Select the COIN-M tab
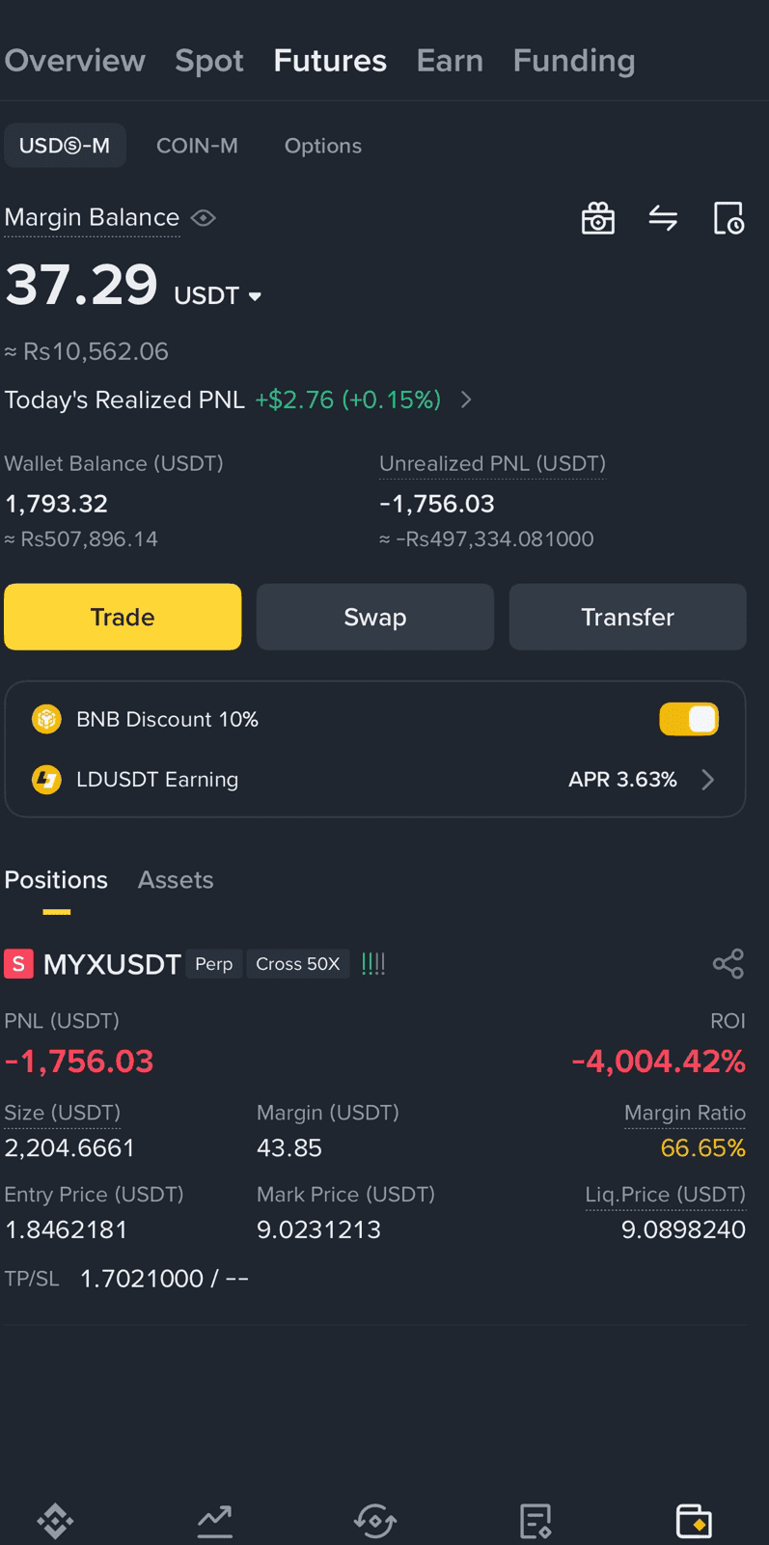This screenshot has height=1545, width=769. (x=197, y=146)
